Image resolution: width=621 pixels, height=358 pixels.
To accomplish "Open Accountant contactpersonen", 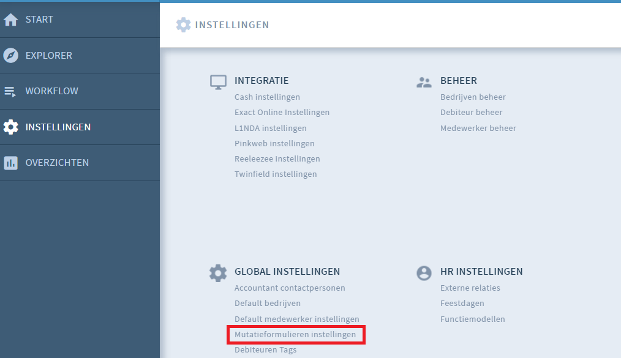I will point(290,288).
